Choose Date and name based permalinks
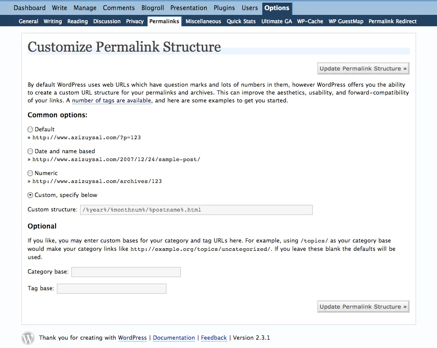Image resolution: width=437 pixels, height=348 pixels. tap(30, 151)
